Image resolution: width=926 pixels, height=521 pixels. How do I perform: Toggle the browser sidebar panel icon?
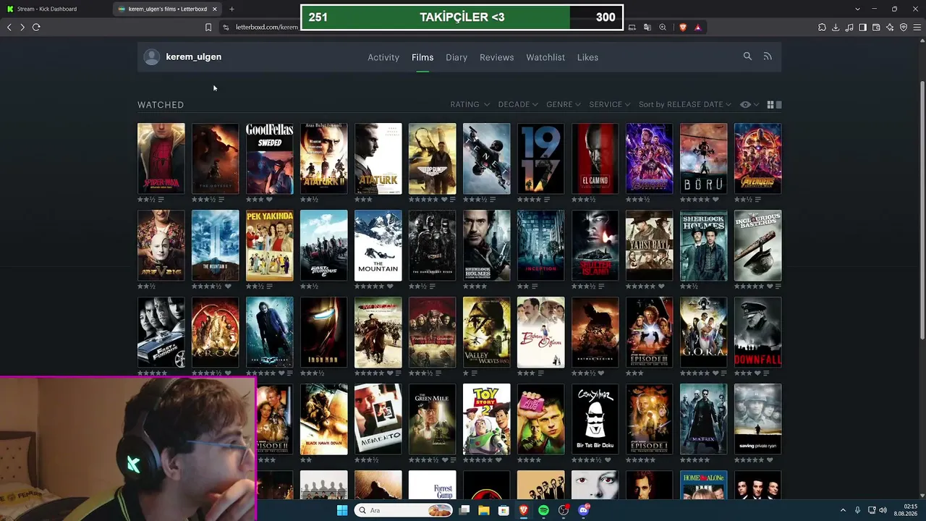point(862,27)
